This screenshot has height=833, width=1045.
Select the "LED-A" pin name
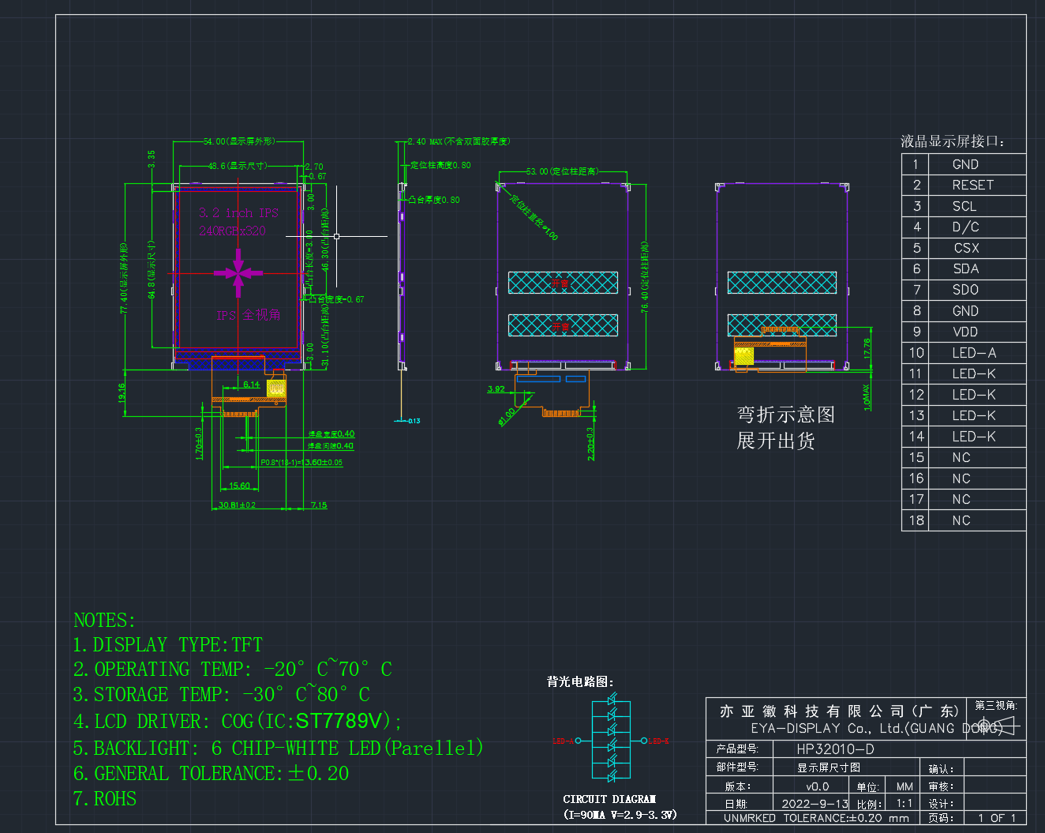tap(974, 353)
